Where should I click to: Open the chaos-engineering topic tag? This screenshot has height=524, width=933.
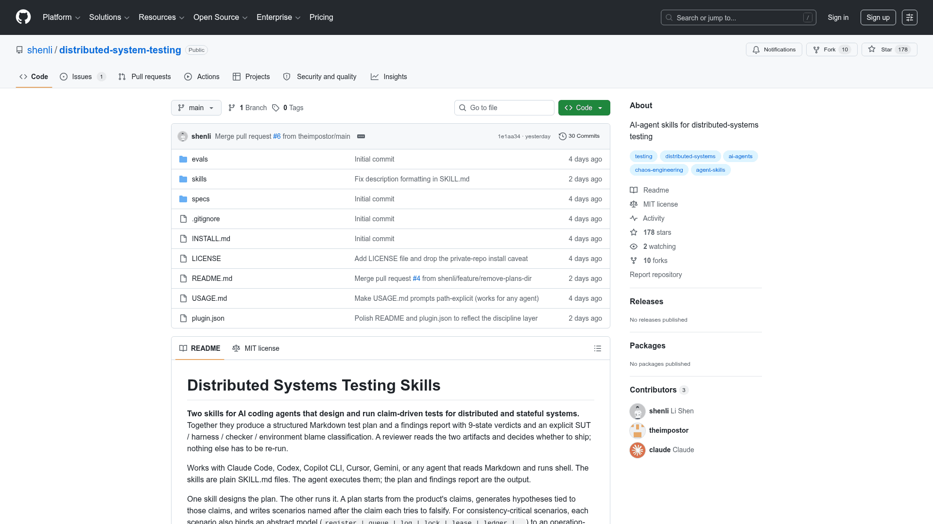pyautogui.click(x=659, y=170)
